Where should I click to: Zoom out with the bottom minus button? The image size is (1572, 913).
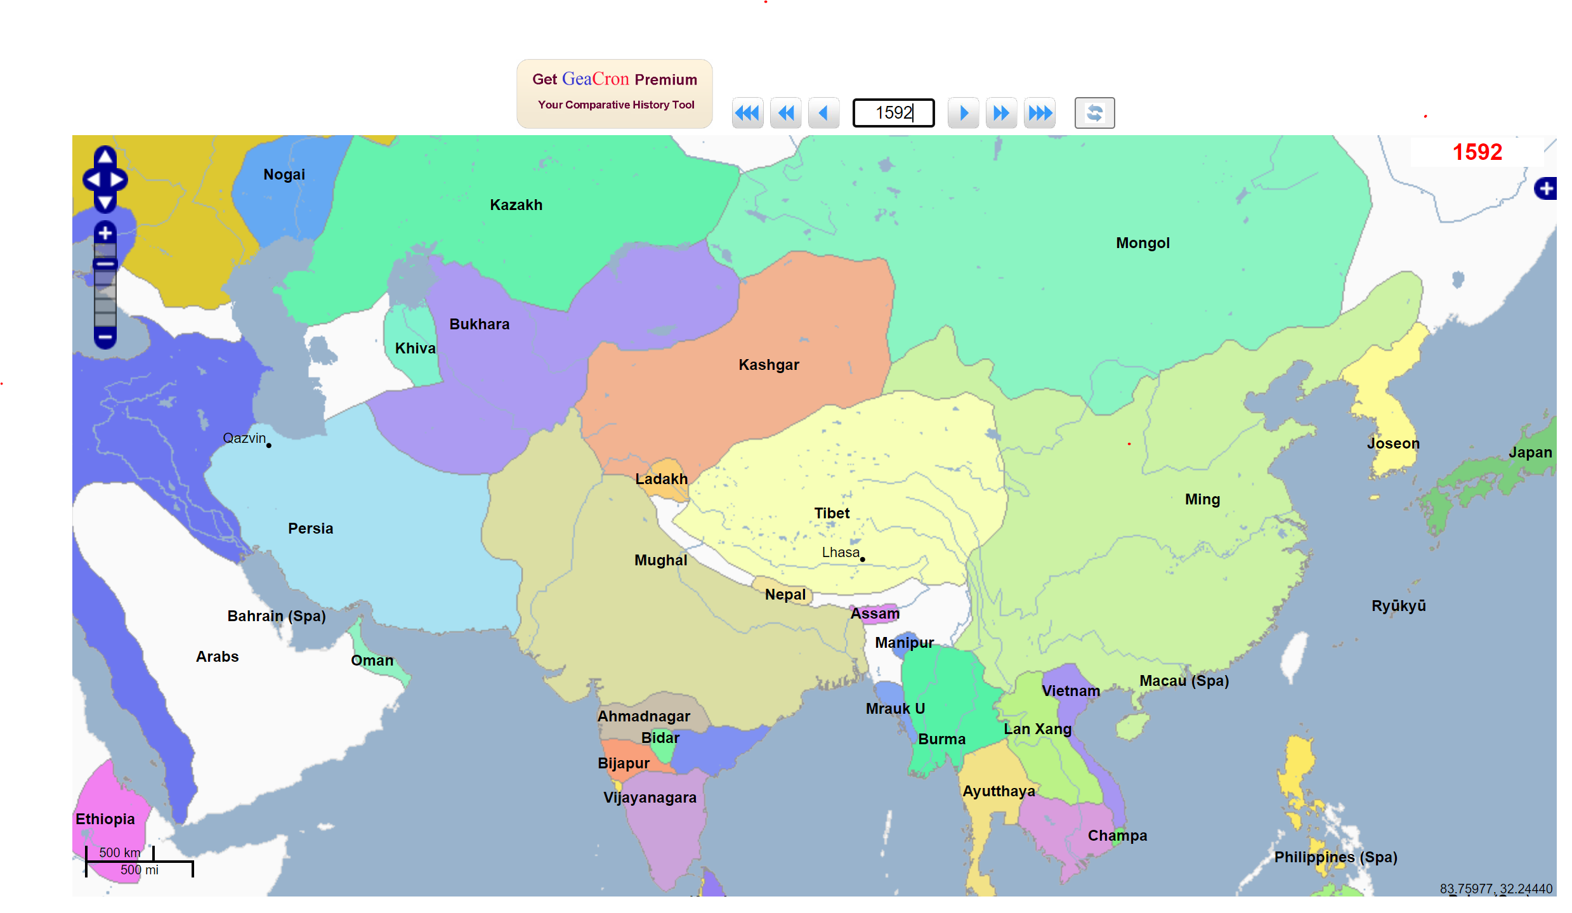[x=105, y=338]
